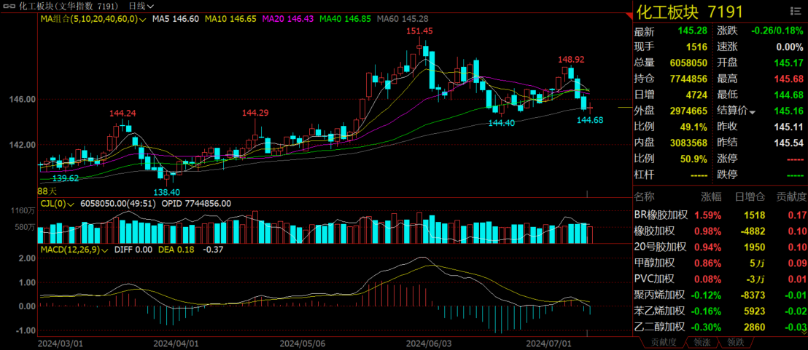Switch to the 领跌 tab
808x350 pixels.
[735, 342]
